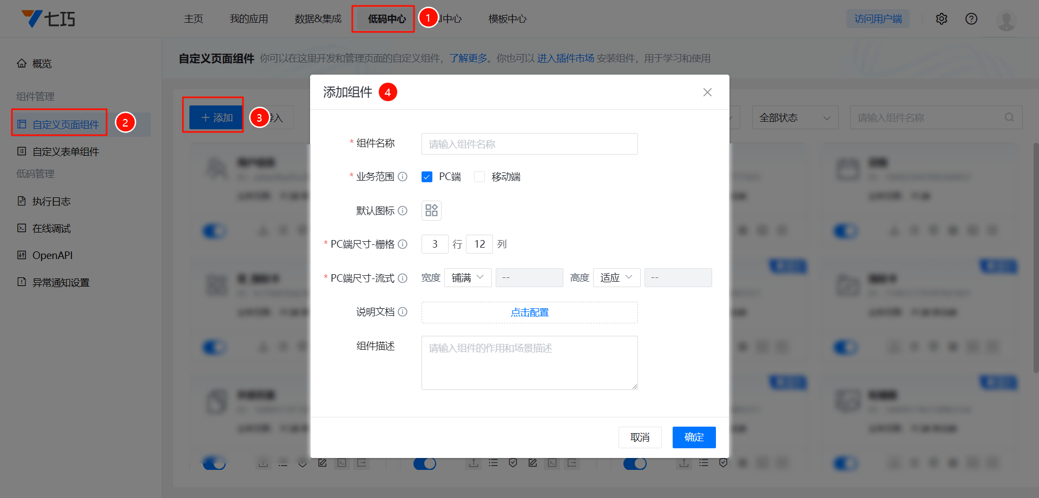Enable the 移动端 checkbox
This screenshot has height=498, width=1039.
[479, 177]
